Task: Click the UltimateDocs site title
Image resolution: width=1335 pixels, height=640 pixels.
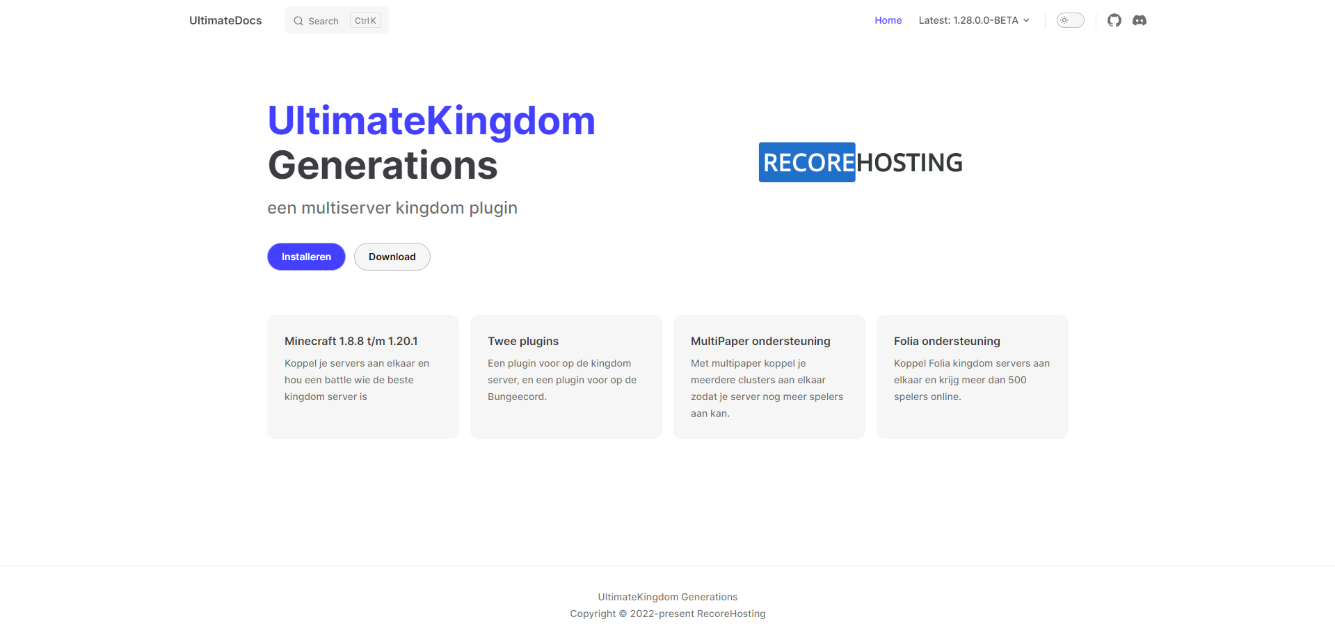Action: click(x=225, y=20)
